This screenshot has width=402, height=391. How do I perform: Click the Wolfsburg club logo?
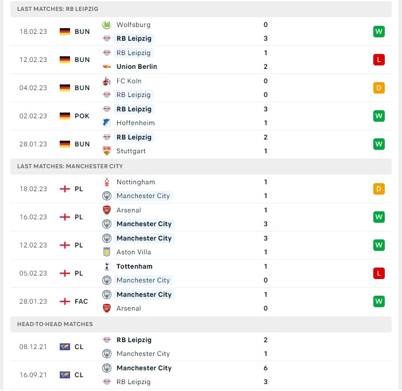coord(107,25)
